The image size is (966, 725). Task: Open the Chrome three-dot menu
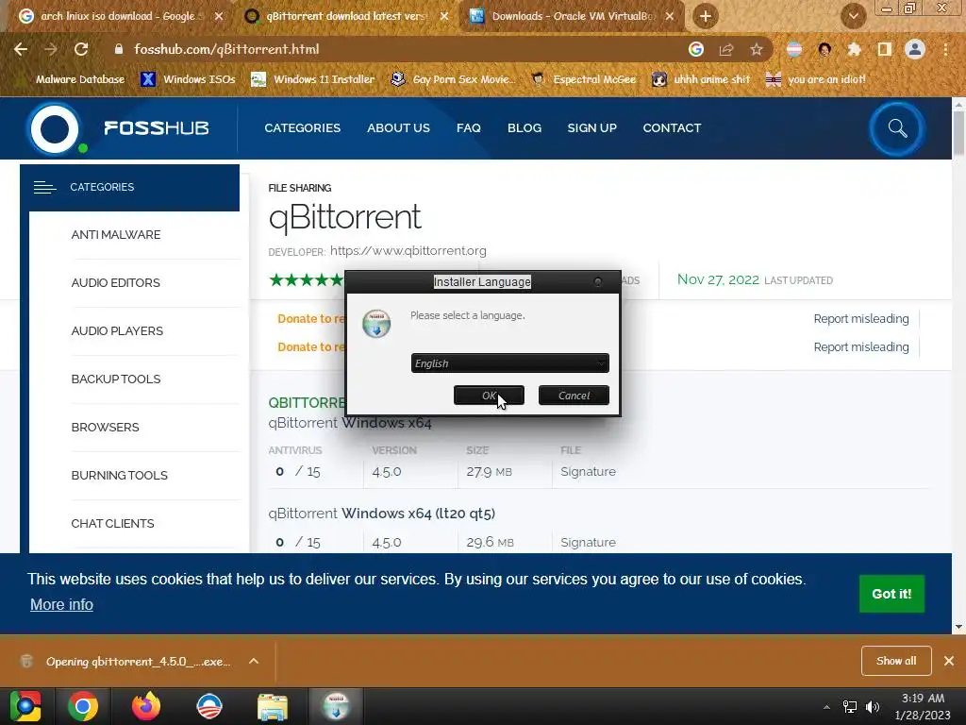tap(945, 49)
